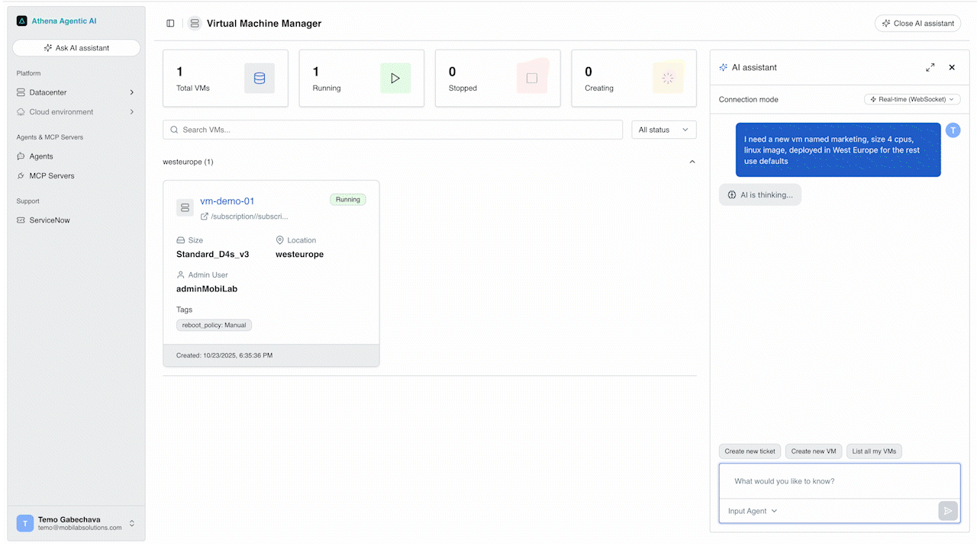Image resolution: width=977 pixels, height=549 pixels.
Task: Open the vm-demo-01 link
Action: (x=227, y=201)
